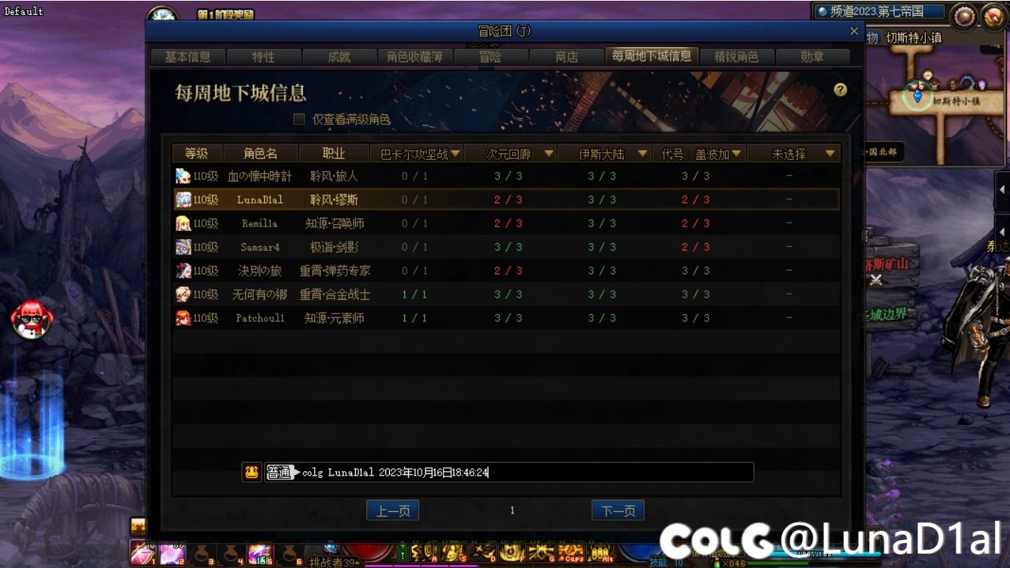Click the emoji face icon beside chat input
1010x568 pixels.
tap(252, 472)
